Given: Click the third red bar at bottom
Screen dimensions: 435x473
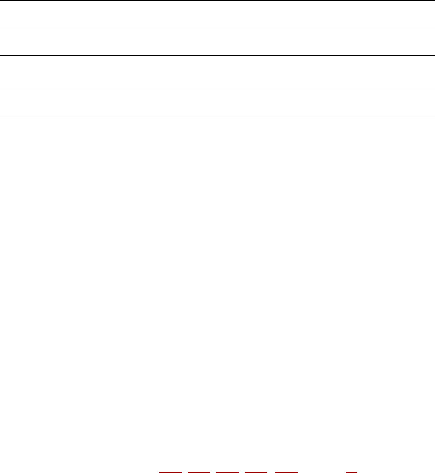Looking at the screenshot, I should [x=227, y=472].
